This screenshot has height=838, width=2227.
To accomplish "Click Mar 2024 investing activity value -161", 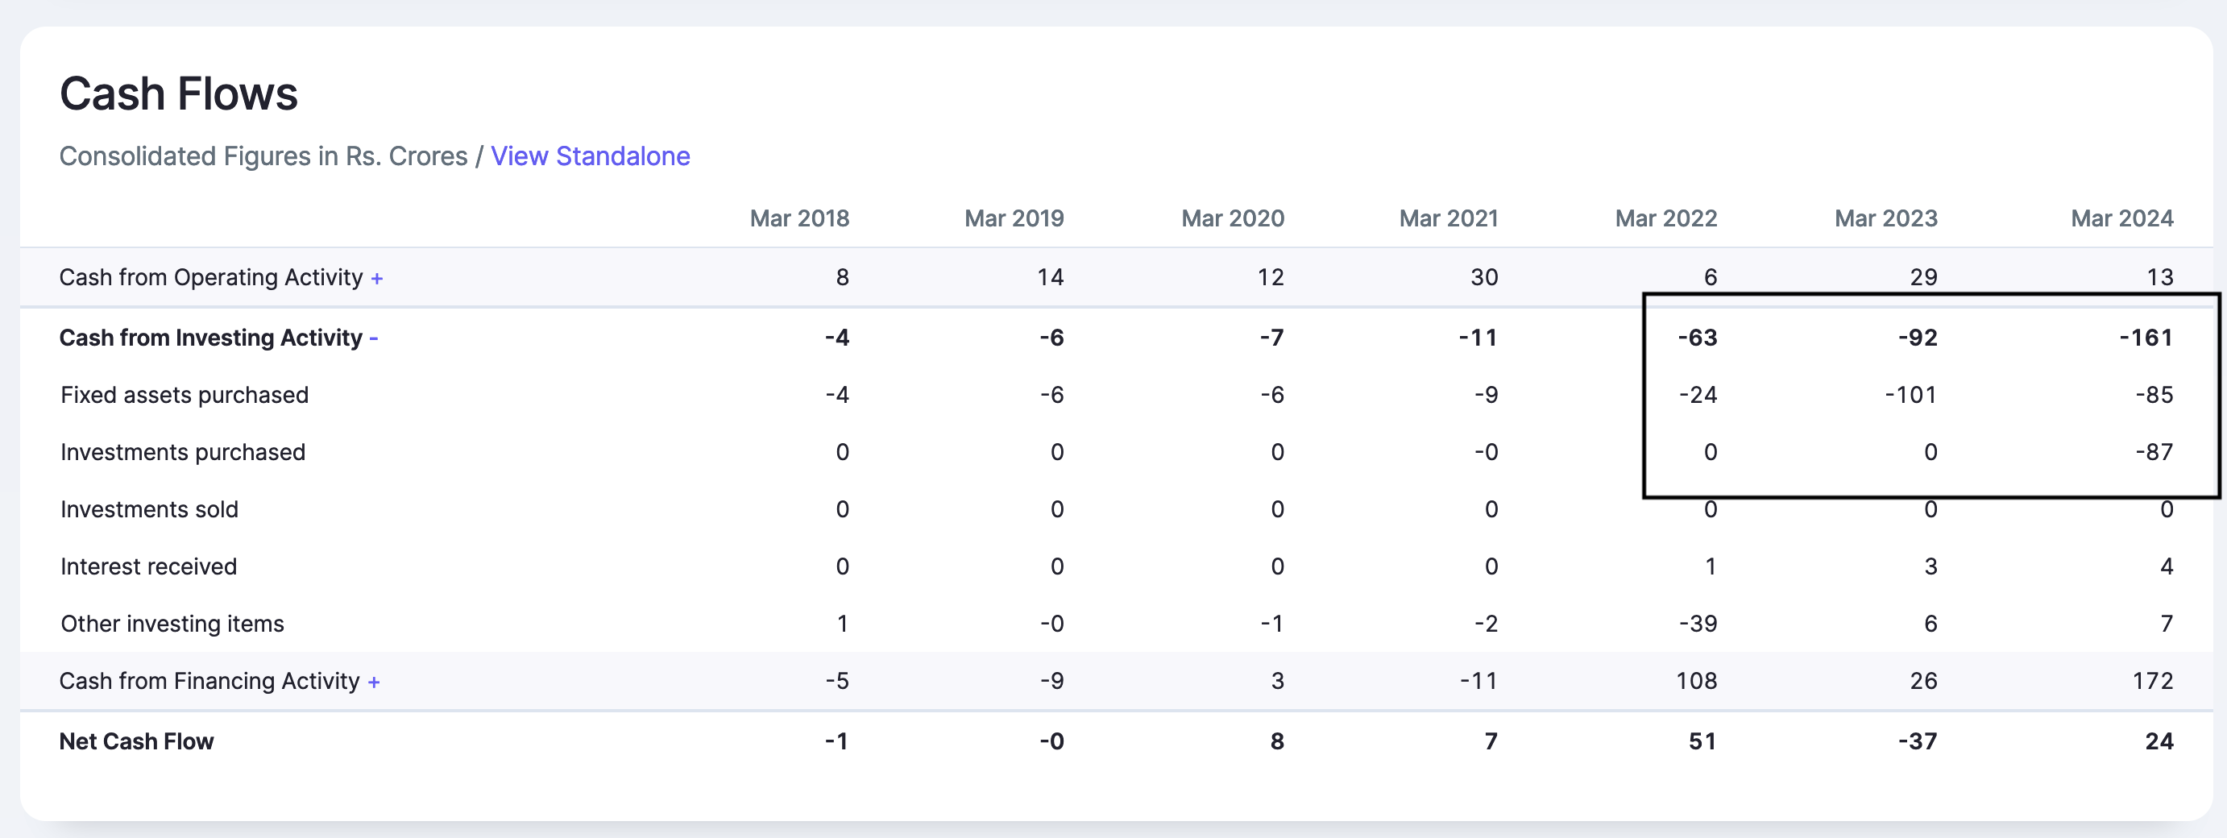I will coord(2145,338).
